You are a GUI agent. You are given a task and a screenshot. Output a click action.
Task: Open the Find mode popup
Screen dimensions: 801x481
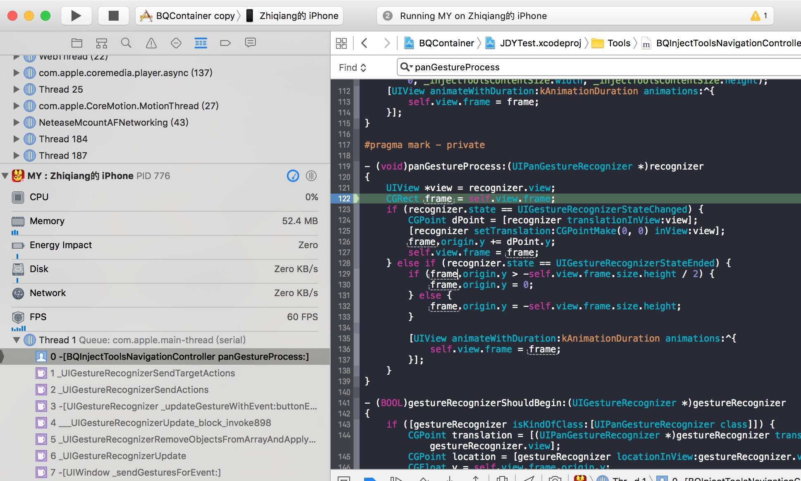(x=352, y=67)
